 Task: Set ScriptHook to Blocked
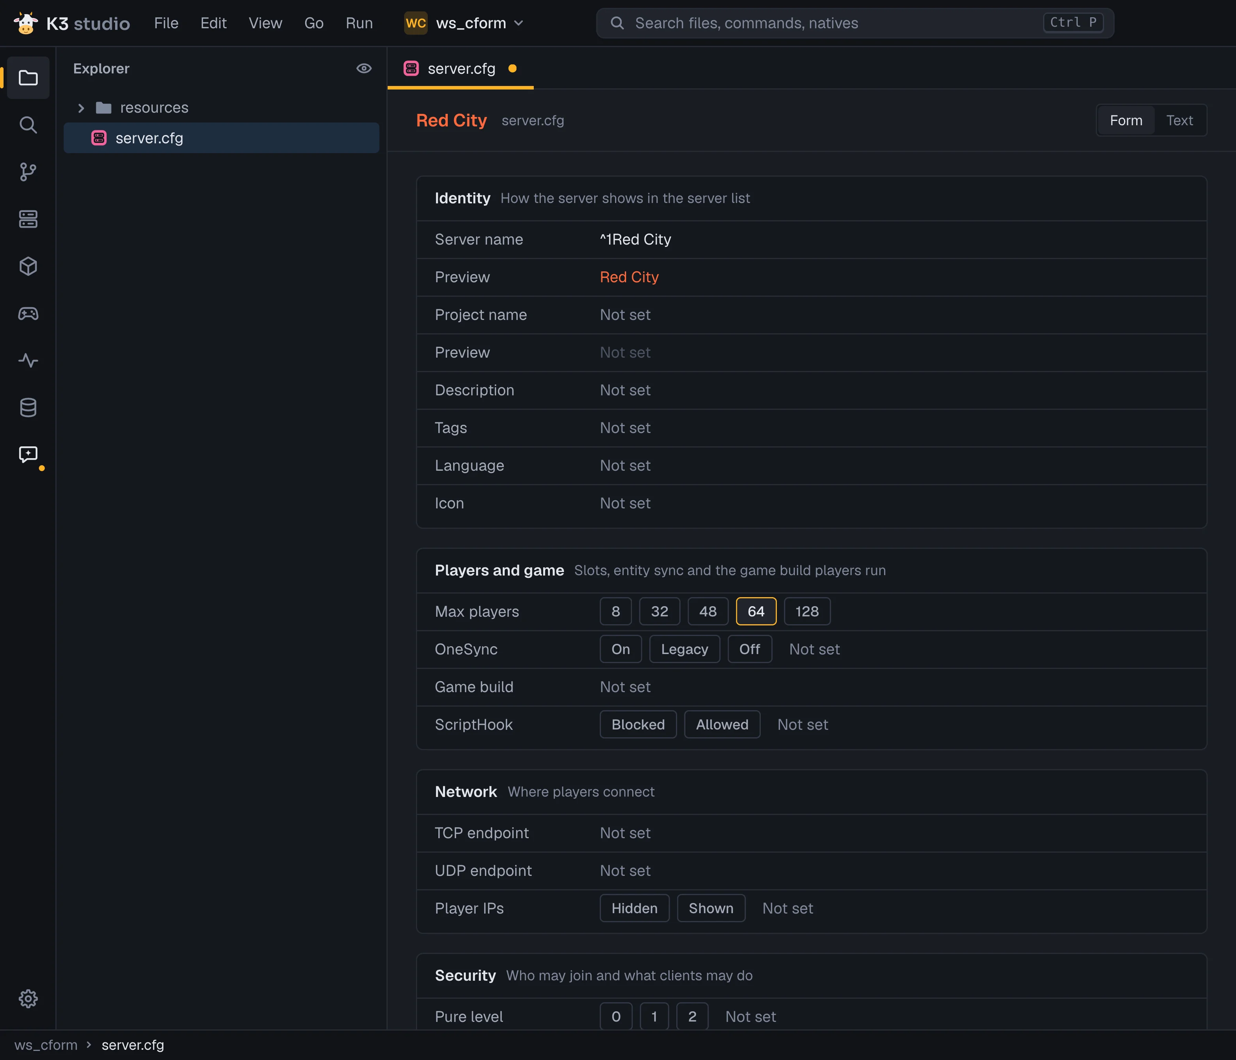pos(638,724)
